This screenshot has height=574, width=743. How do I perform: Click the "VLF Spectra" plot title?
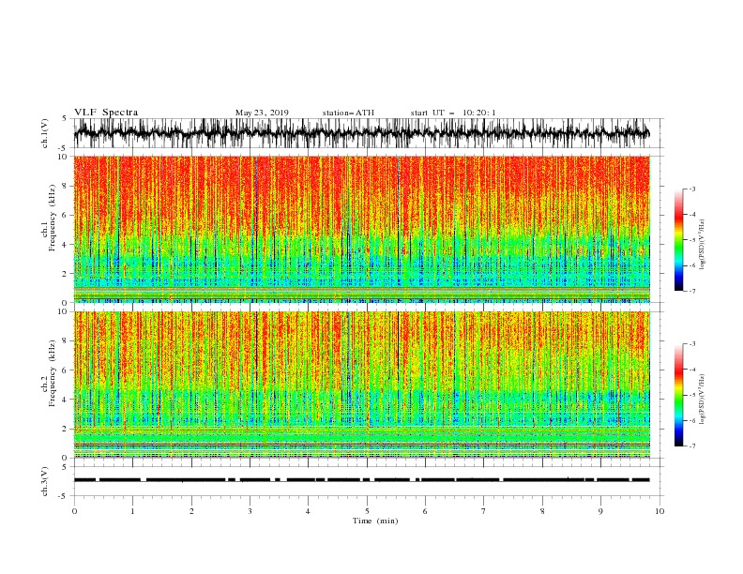click(x=106, y=113)
